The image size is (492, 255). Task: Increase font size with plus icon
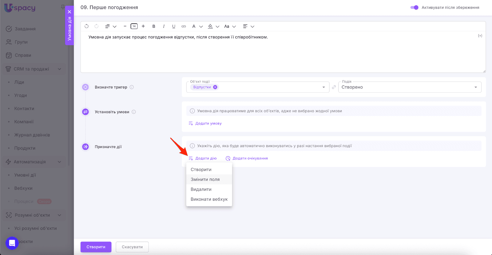click(x=143, y=26)
